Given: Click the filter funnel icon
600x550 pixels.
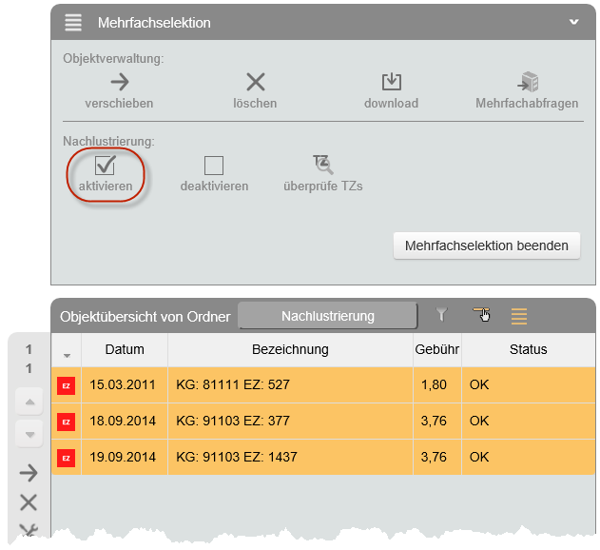Looking at the screenshot, I should click(x=441, y=315).
